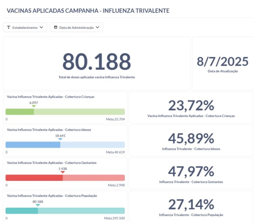255x222 pixels.
Task: Click the Meta 295 500 goal label
Action: (114, 218)
